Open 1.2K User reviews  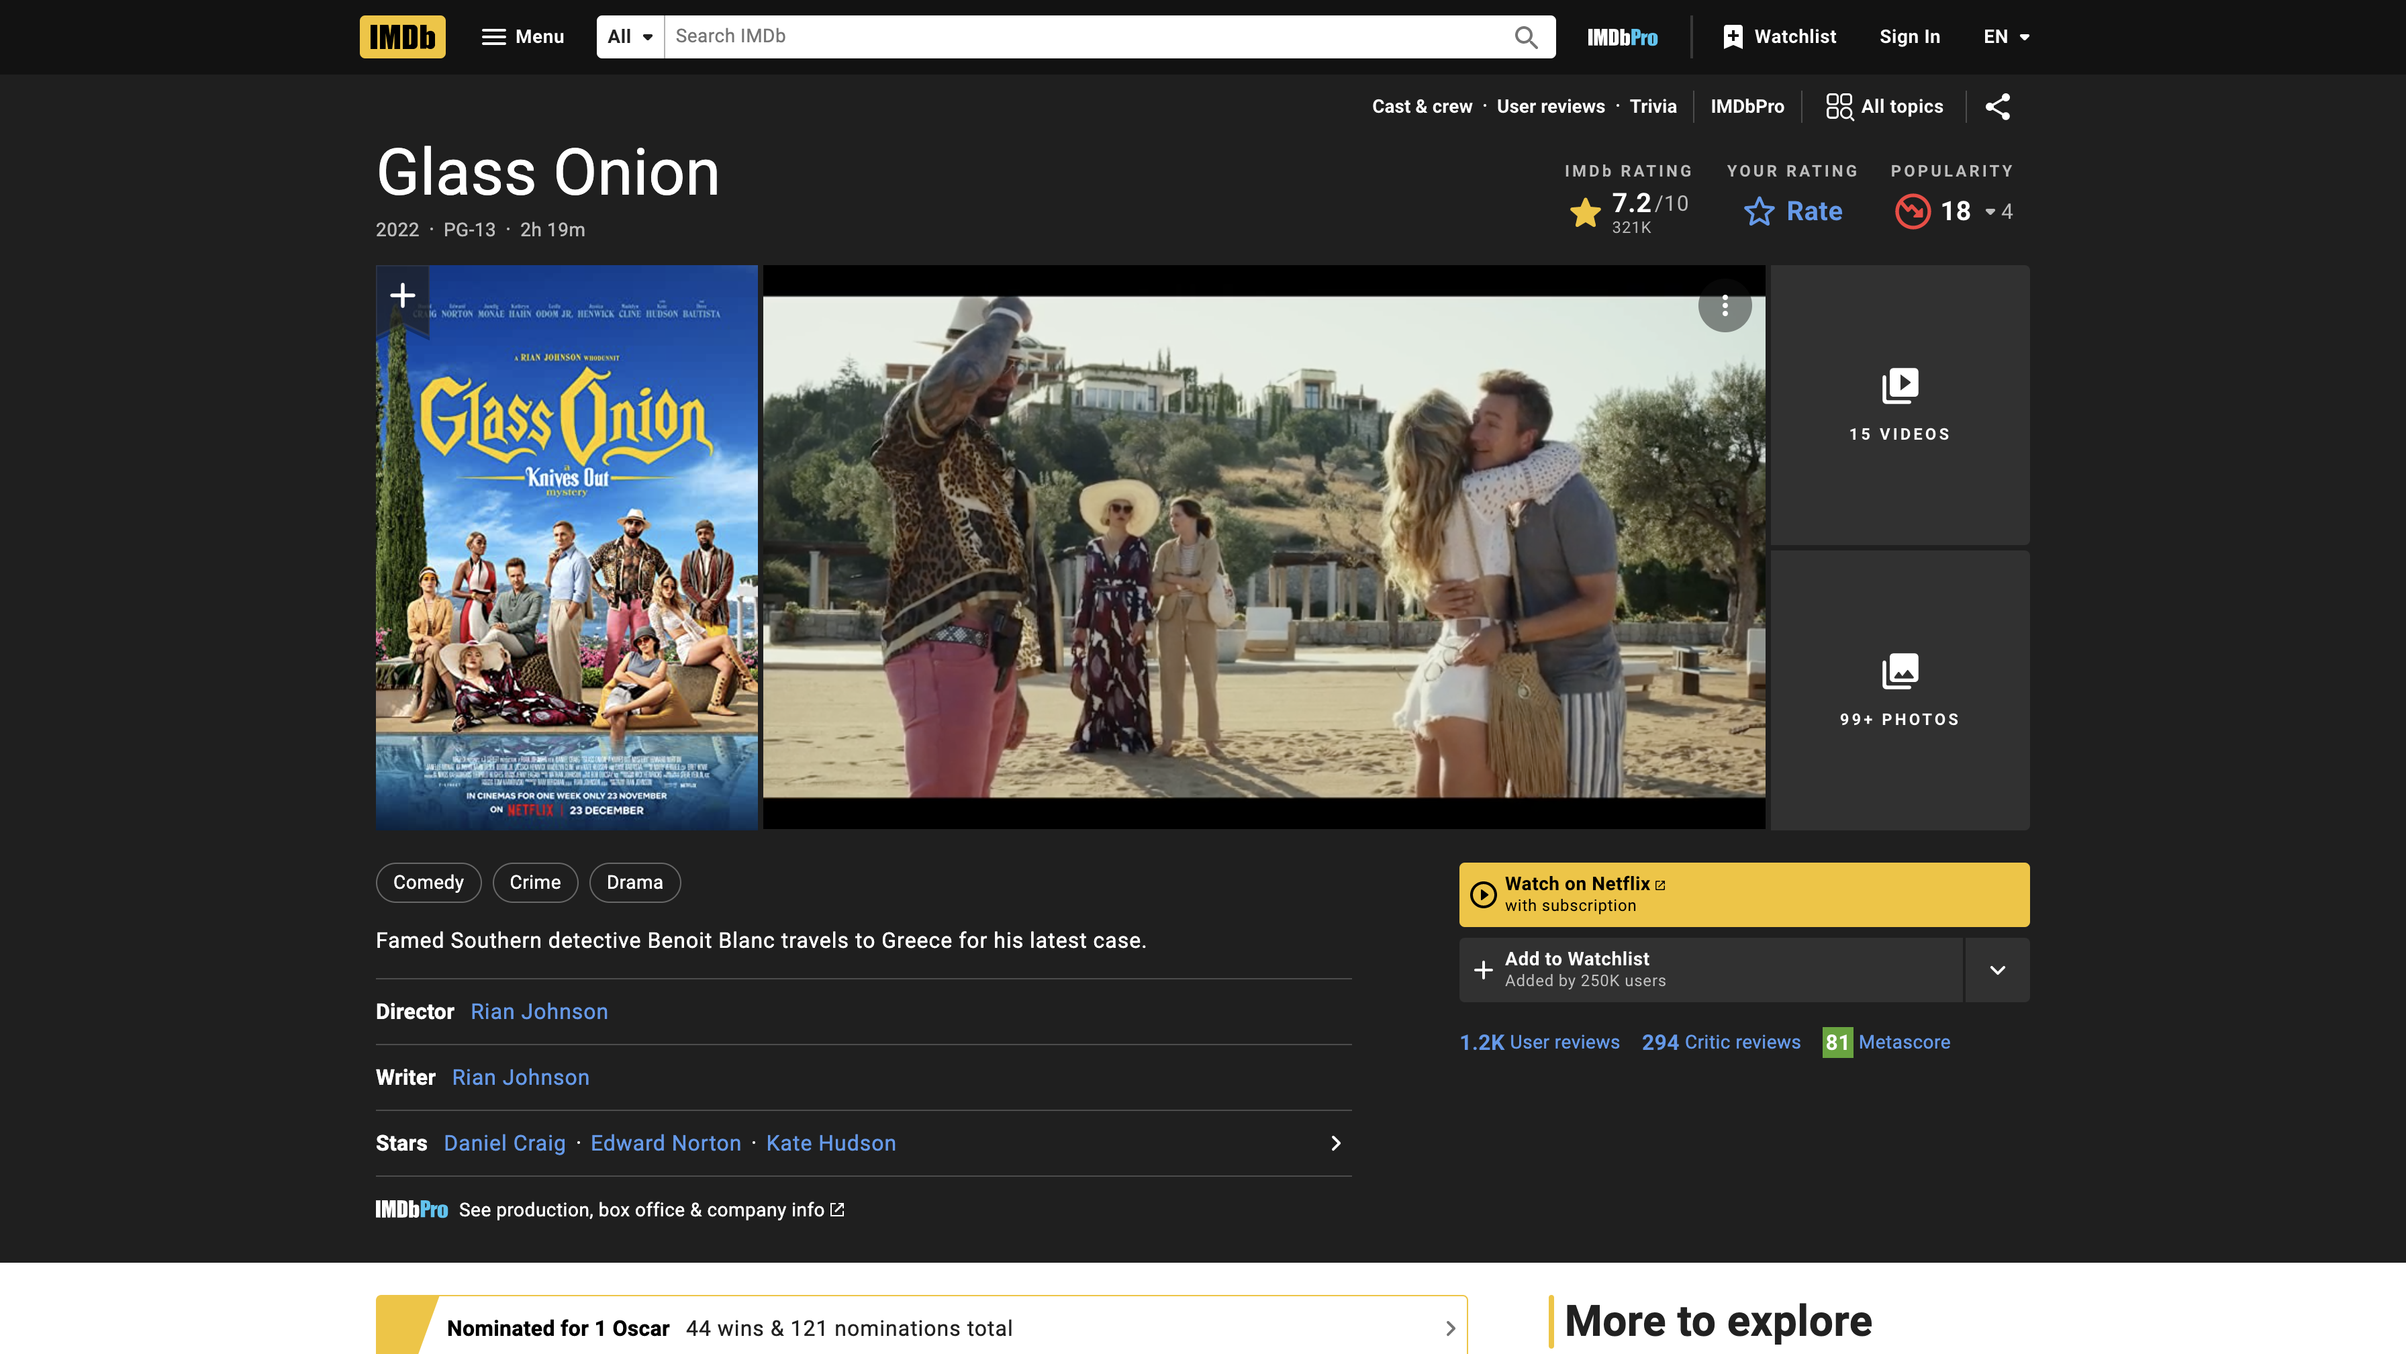click(1539, 1042)
